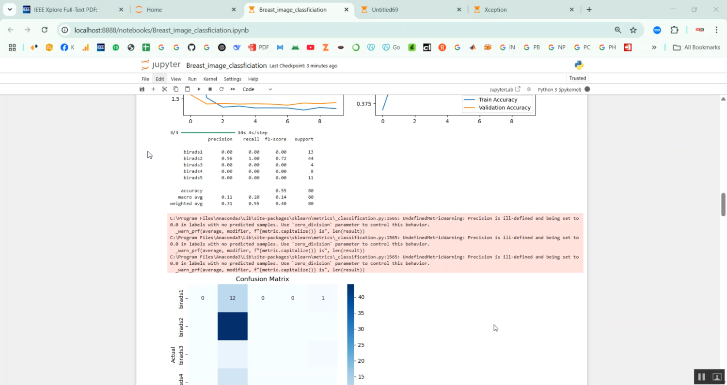Bookmark this page with the star icon

633,30
